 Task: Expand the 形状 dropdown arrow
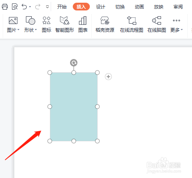pos(36,30)
